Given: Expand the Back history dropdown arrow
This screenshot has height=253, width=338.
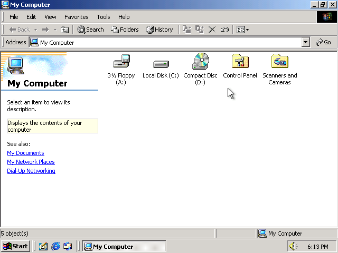Looking at the screenshot, I should pyautogui.click(x=36, y=30).
